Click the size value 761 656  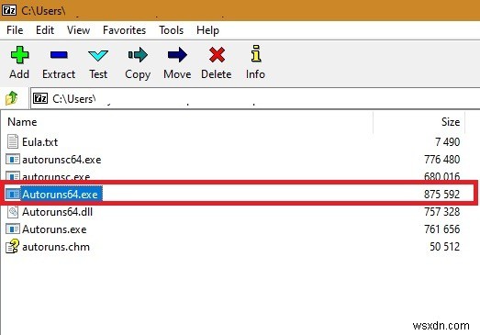(x=442, y=229)
